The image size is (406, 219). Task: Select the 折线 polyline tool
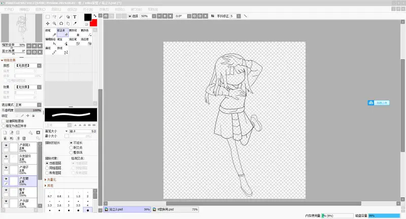click(x=62, y=51)
